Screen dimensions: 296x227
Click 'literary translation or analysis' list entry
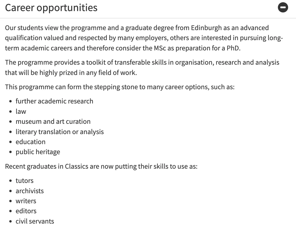click(60, 132)
